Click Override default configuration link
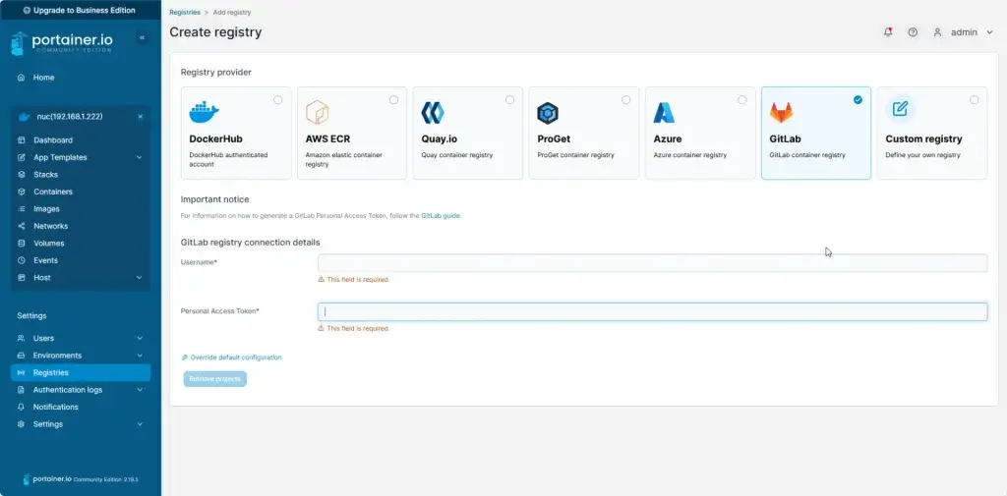The image size is (1007, 496). click(x=232, y=358)
